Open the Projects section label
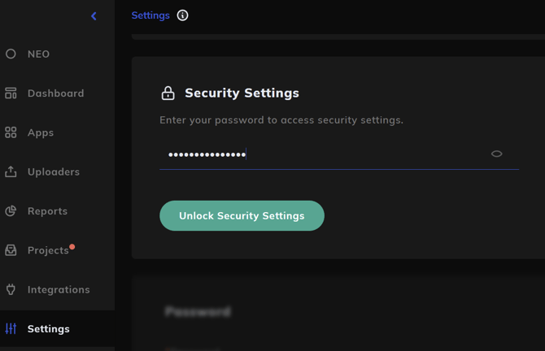545x351 pixels. (48, 250)
